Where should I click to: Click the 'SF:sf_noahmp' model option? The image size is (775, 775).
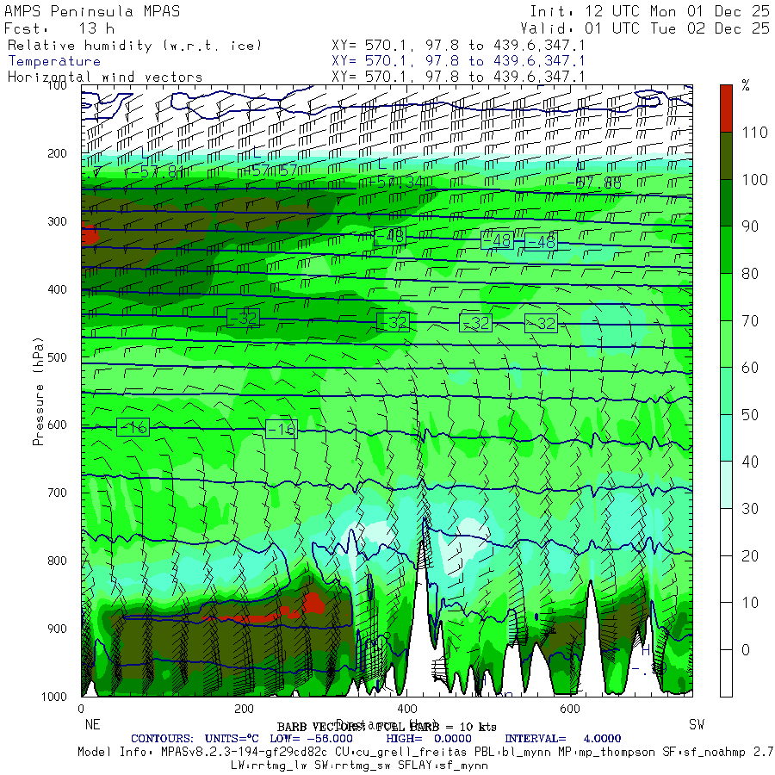click(704, 752)
